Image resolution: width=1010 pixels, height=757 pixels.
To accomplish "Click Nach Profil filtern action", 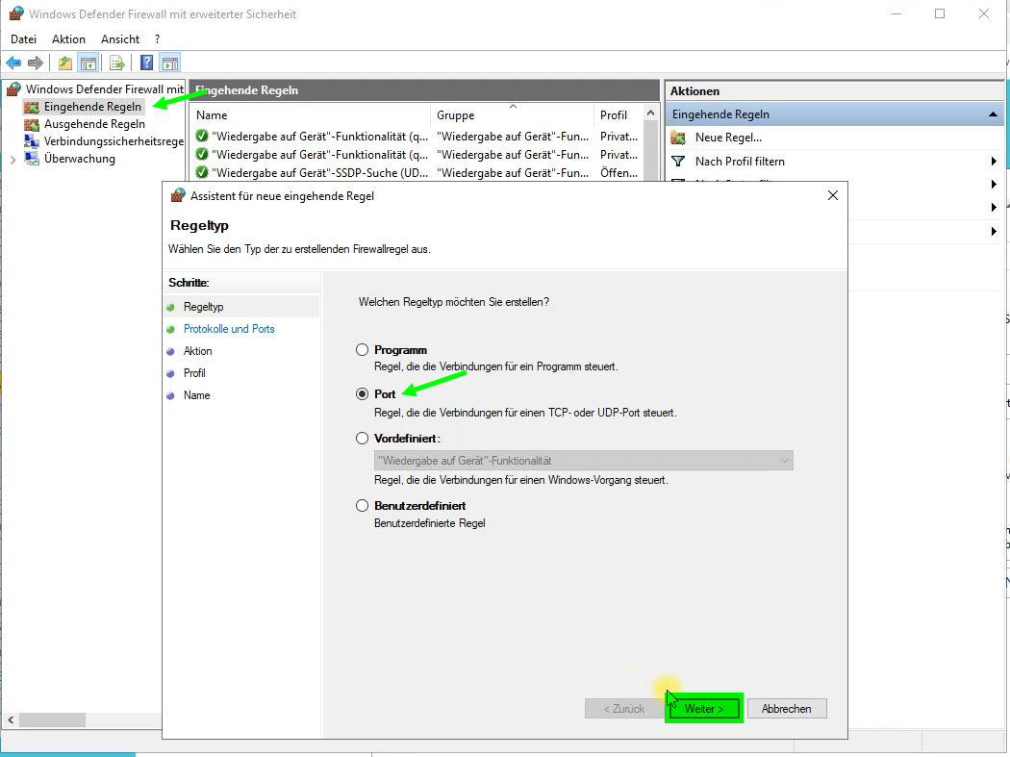I will point(740,161).
